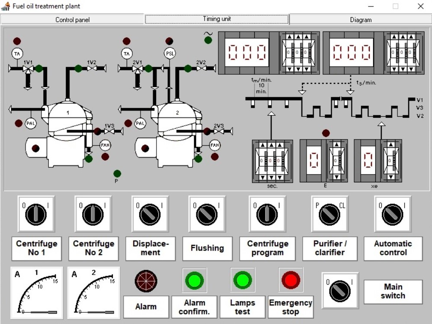
Task: Click valve 2V1 symbol
Action: click(x=138, y=69)
